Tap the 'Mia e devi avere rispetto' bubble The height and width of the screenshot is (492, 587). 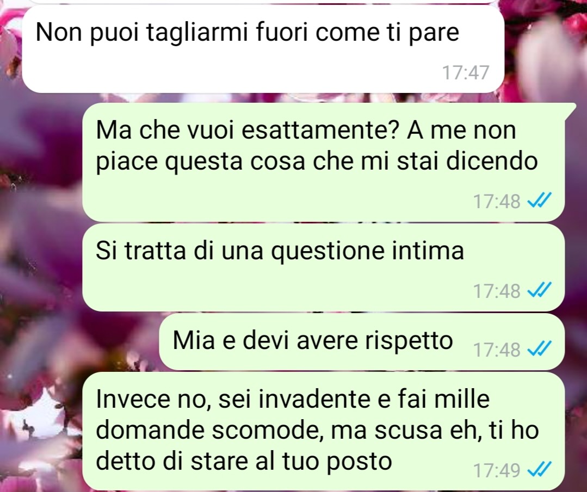click(362, 341)
